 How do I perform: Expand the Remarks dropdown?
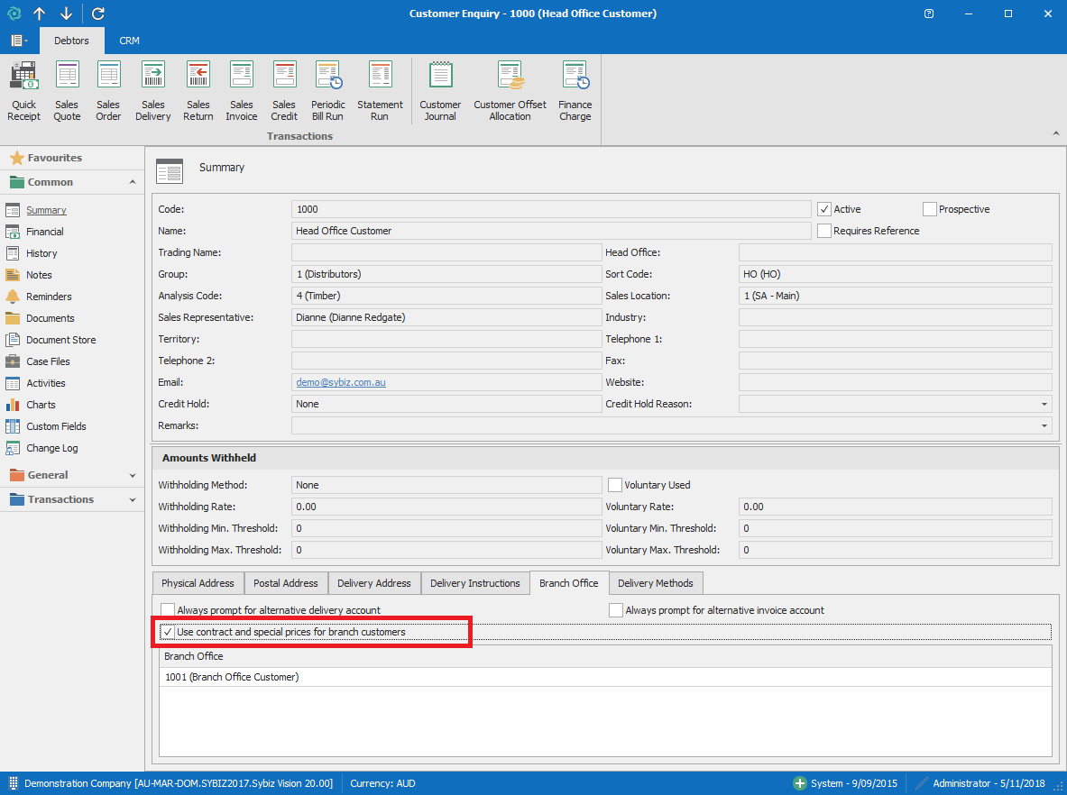click(1044, 425)
